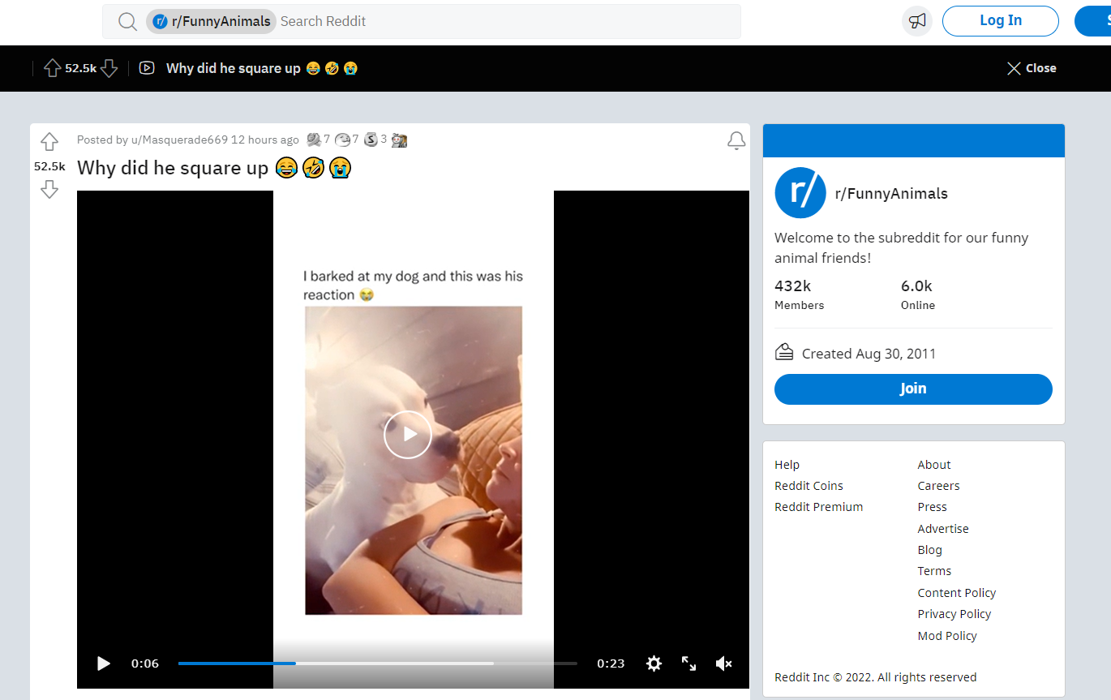Click the subreddit welcome description text
Viewport: 1111px width, 700px height.
pyautogui.click(x=902, y=247)
